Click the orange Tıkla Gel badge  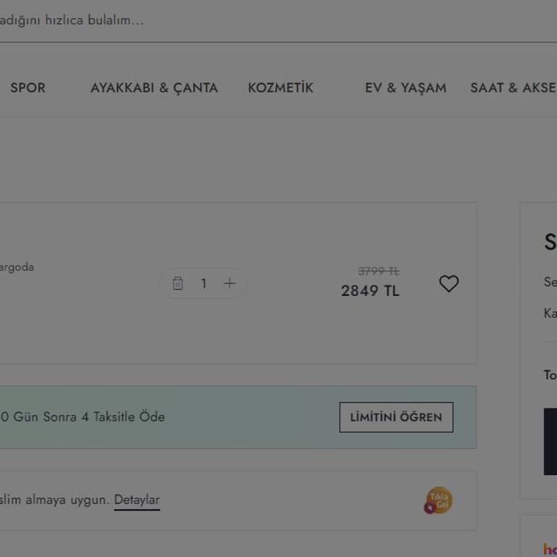pyautogui.click(x=439, y=500)
